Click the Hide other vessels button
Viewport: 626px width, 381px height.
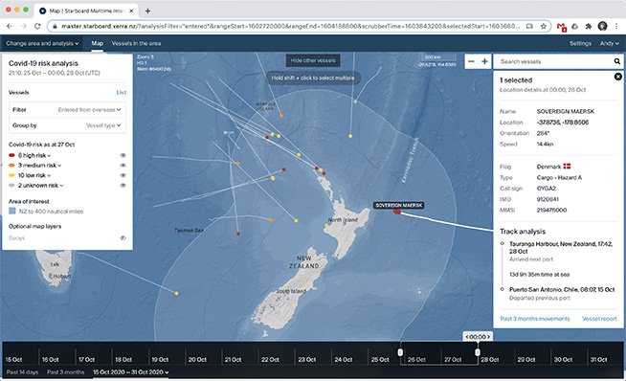click(x=313, y=60)
